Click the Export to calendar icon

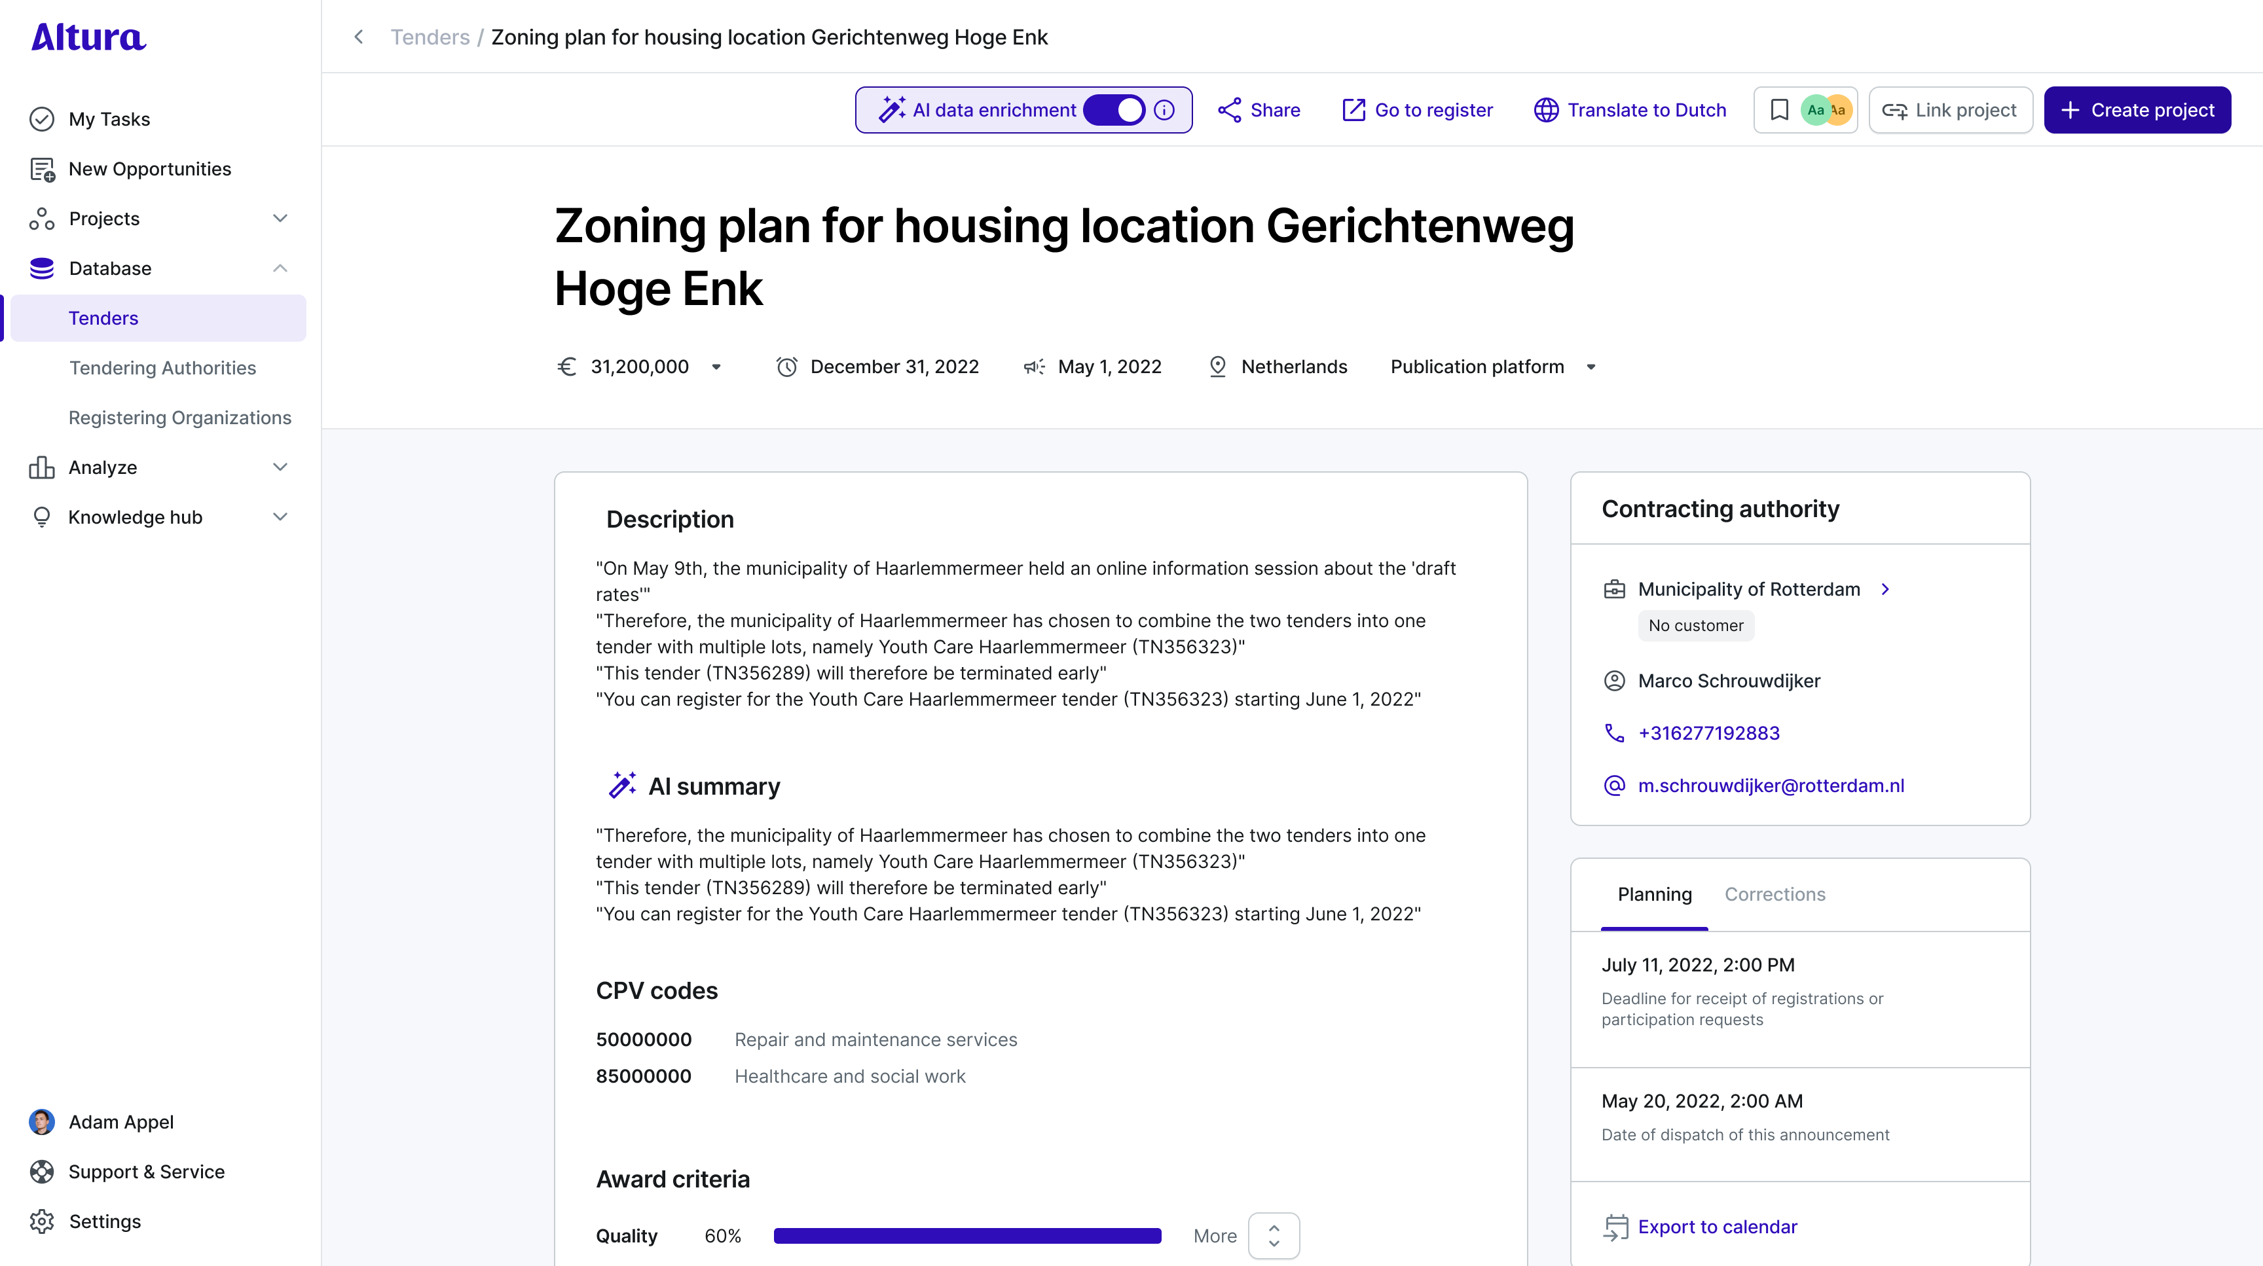pos(1615,1227)
